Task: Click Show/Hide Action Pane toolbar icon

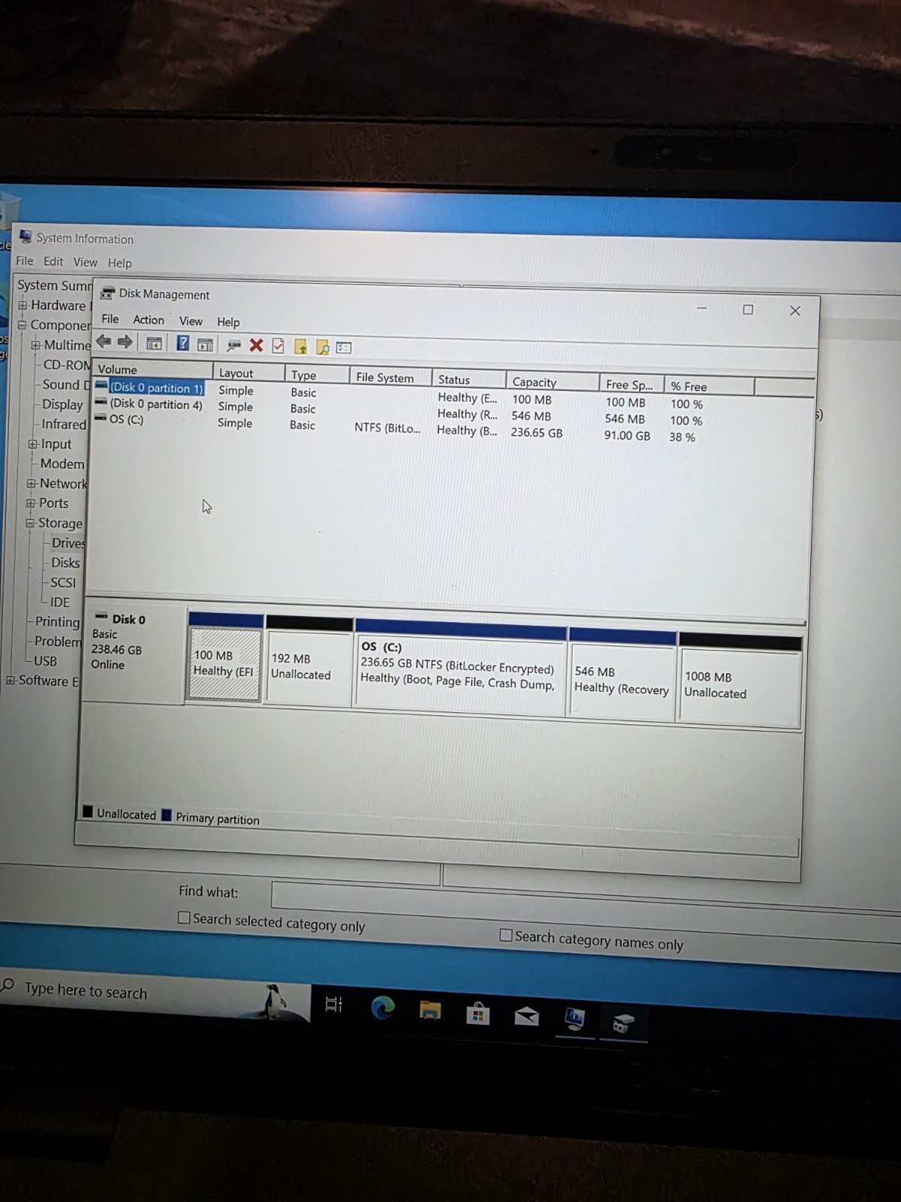Action: (x=204, y=344)
